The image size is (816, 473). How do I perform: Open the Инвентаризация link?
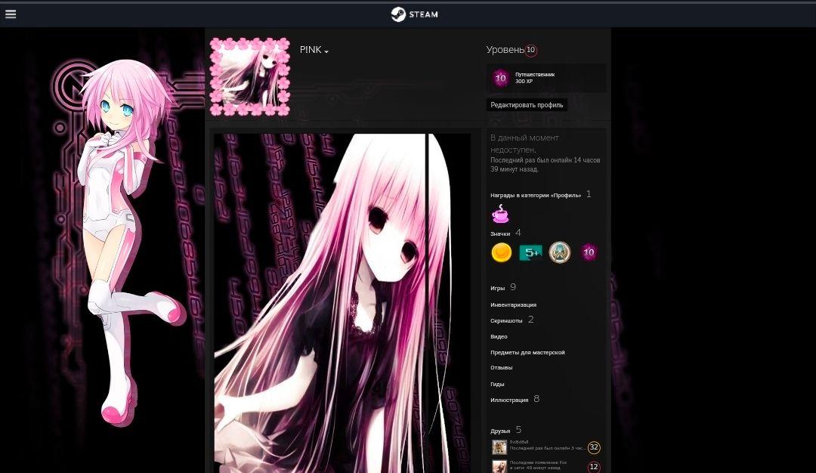tap(513, 305)
